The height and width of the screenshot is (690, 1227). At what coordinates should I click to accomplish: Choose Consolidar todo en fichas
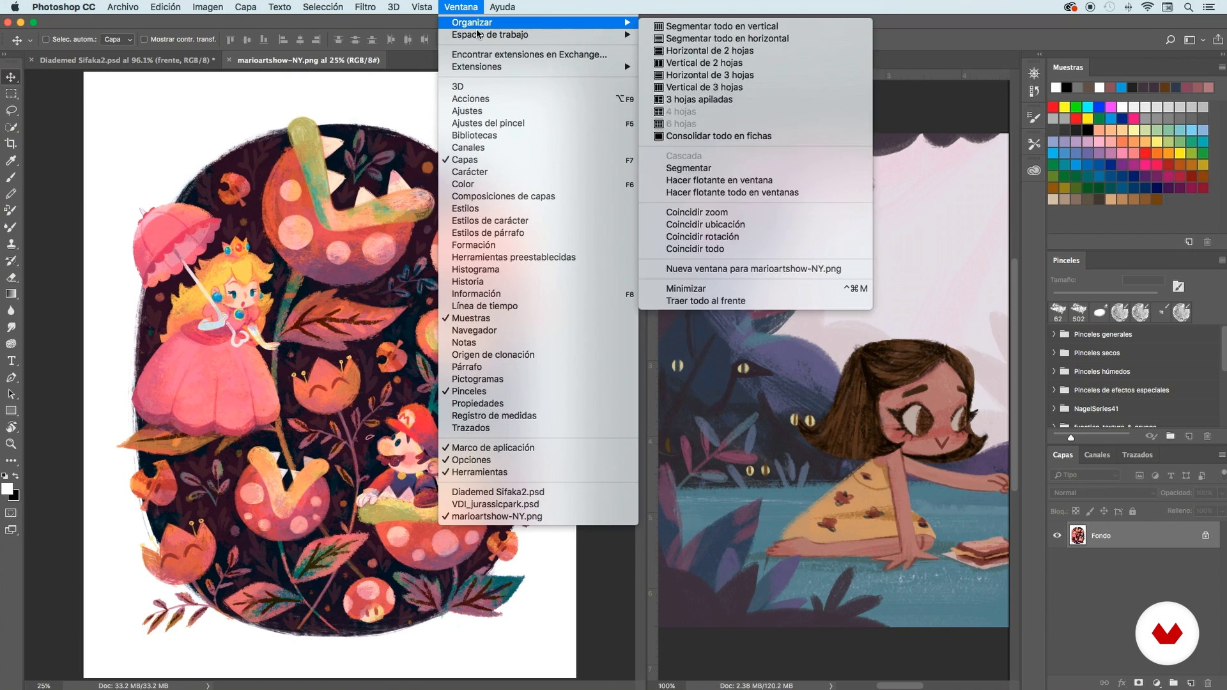(x=755, y=136)
